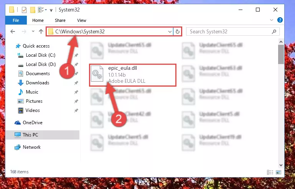Screen dimensions: 295x189
Task: Open the View ribbon tab
Action: [x=82, y=20]
